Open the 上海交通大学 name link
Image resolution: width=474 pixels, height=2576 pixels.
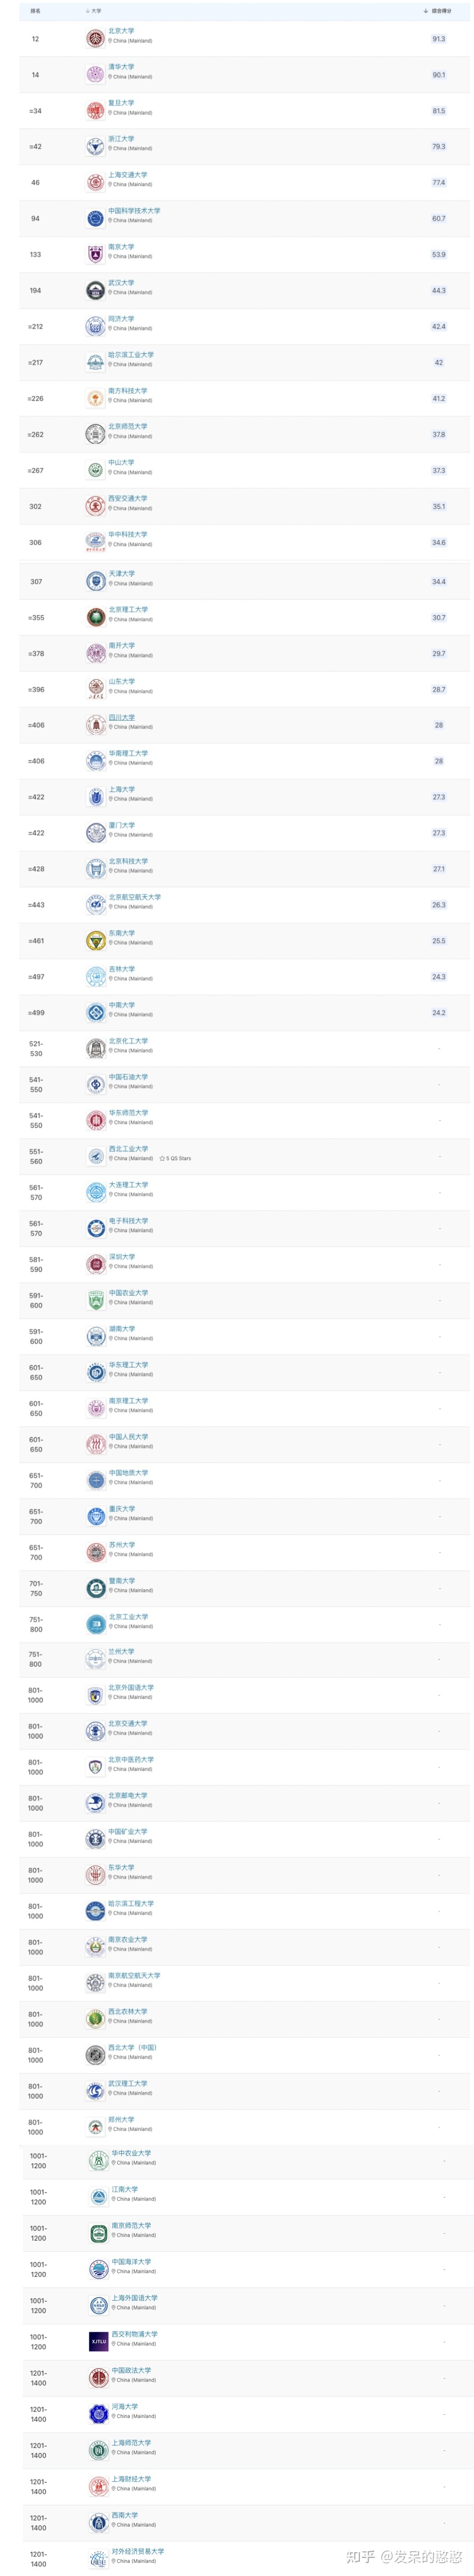pos(128,175)
